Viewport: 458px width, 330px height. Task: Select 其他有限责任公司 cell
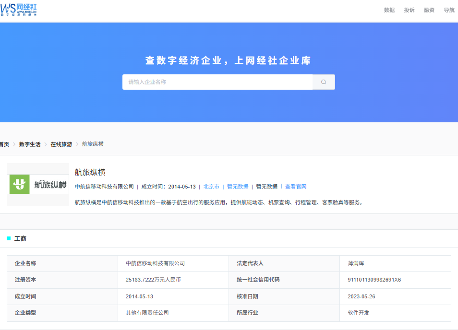(173, 313)
